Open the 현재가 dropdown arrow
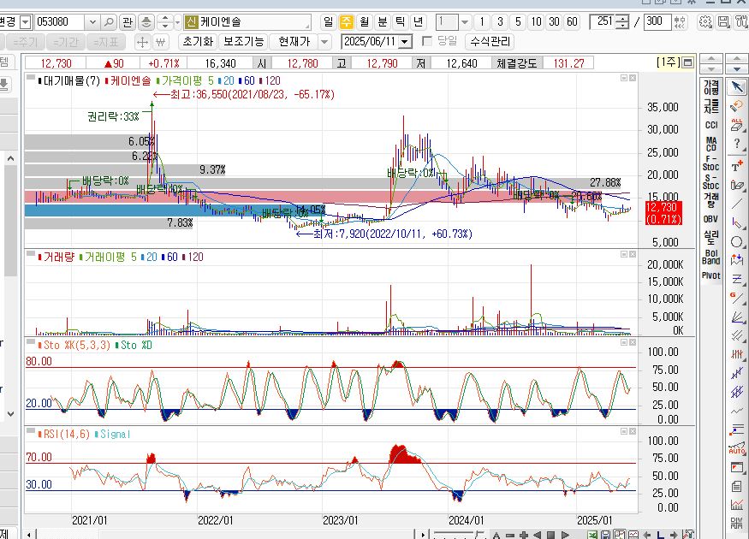 [324, 42]
